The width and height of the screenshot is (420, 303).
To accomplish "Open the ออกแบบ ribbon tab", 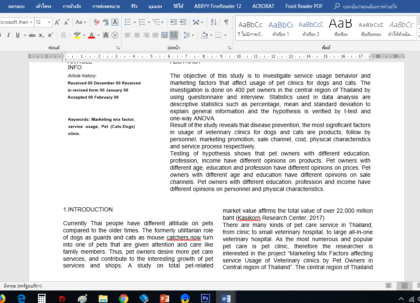I will [16, 6].
